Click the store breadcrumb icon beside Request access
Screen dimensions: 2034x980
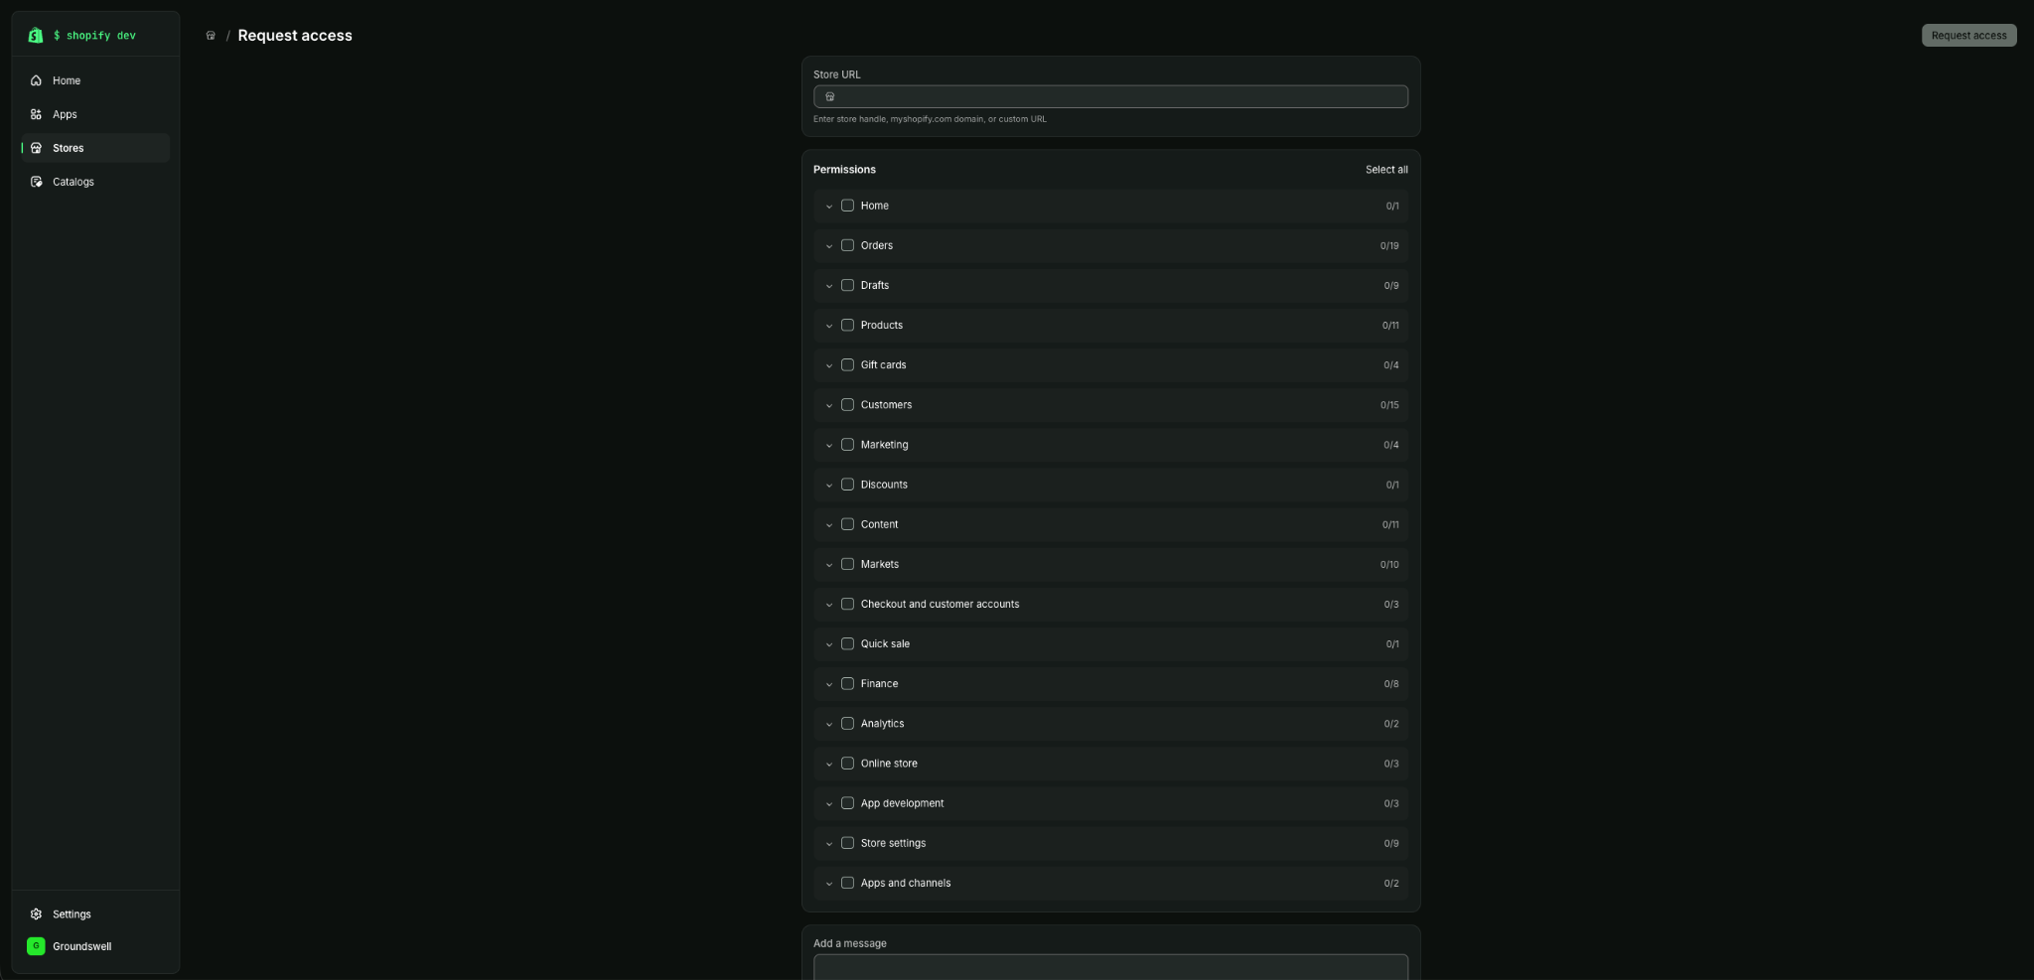coord(211,36)
